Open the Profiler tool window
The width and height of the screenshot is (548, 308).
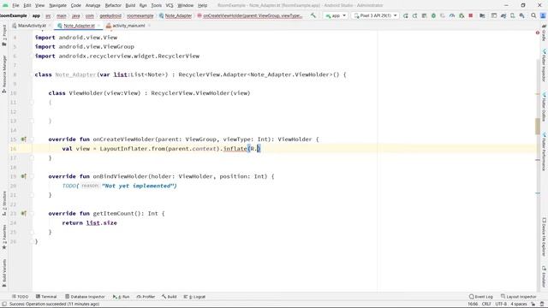coord(146,297)
